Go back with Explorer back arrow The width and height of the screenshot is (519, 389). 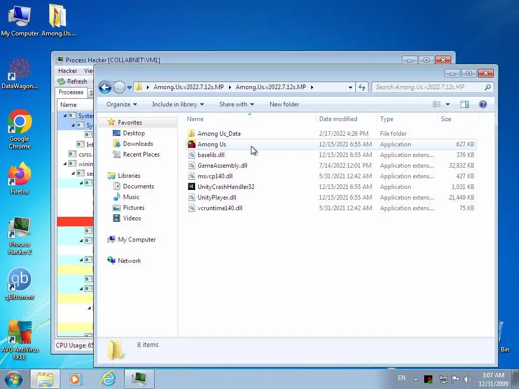(105, 87)
